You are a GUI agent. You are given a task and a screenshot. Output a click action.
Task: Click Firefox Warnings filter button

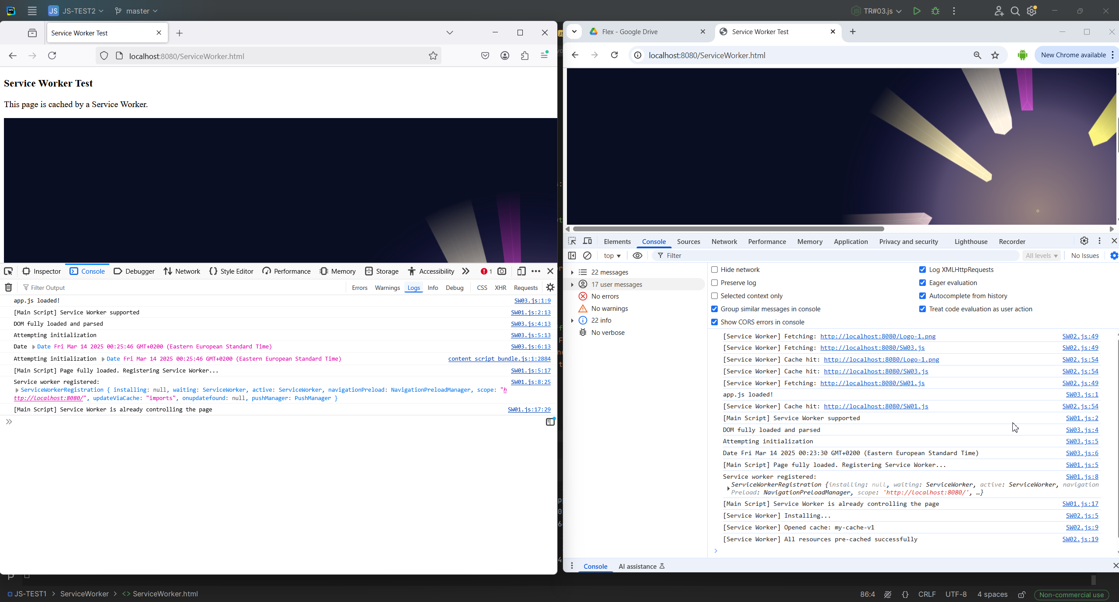(387, 288)
